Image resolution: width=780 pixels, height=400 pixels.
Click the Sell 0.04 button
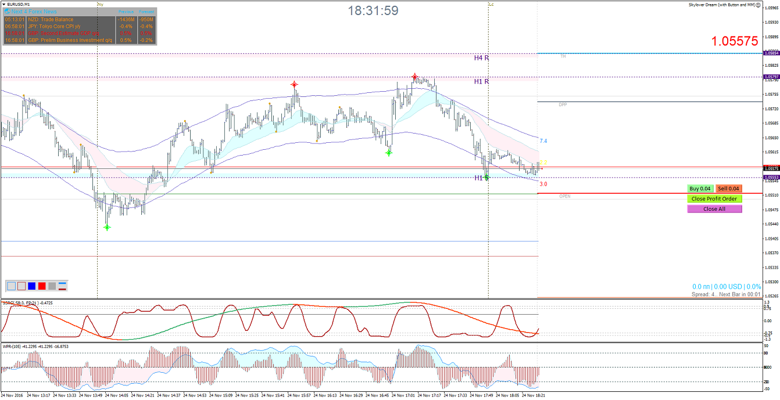729,188
